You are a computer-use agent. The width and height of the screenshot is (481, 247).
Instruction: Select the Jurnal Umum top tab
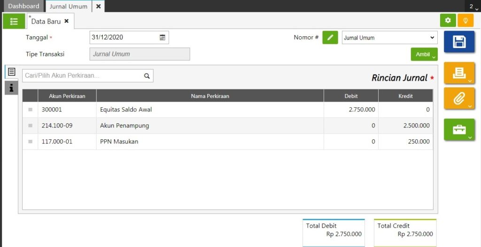[69, 6]
